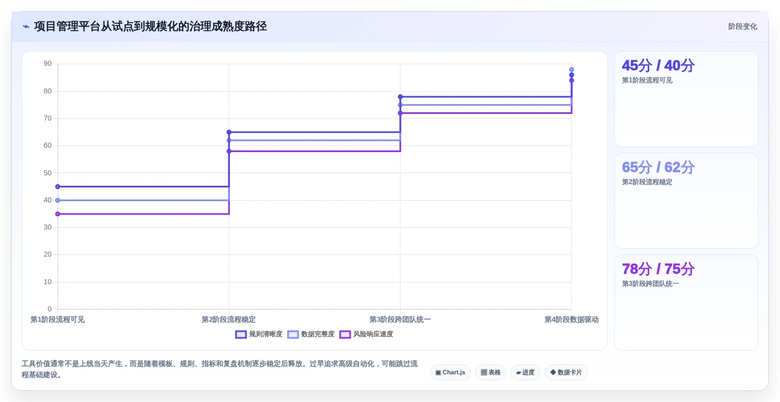Screen dimensions: 780x402
Task: Select the Chart.js tag button
Action: 450,372
